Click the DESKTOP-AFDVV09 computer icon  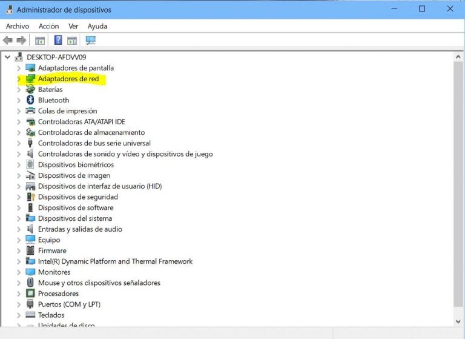pyautogui.click(x=19, y=57)
